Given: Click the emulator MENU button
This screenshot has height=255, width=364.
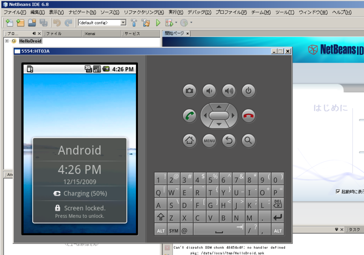Looking at the screenshot, I should pos(209,140).
